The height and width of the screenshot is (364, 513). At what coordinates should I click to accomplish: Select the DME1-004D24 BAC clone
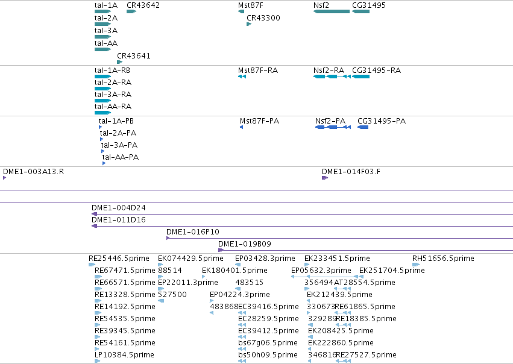click(x=302, y=214)
